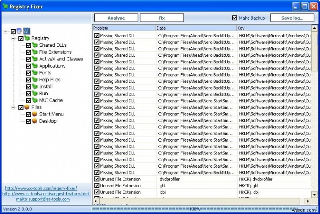Click the Version 2.0.0.0 status text
This screenshot has width=320, height=214.
18,209
